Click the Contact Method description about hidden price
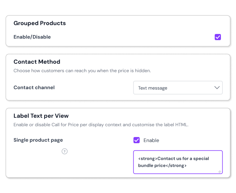Screen dimensions: 236x193 [82, 71]
